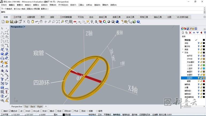206x116 pixels.
Task: Expand the third layer group arrow
Action: pos(183,49)
